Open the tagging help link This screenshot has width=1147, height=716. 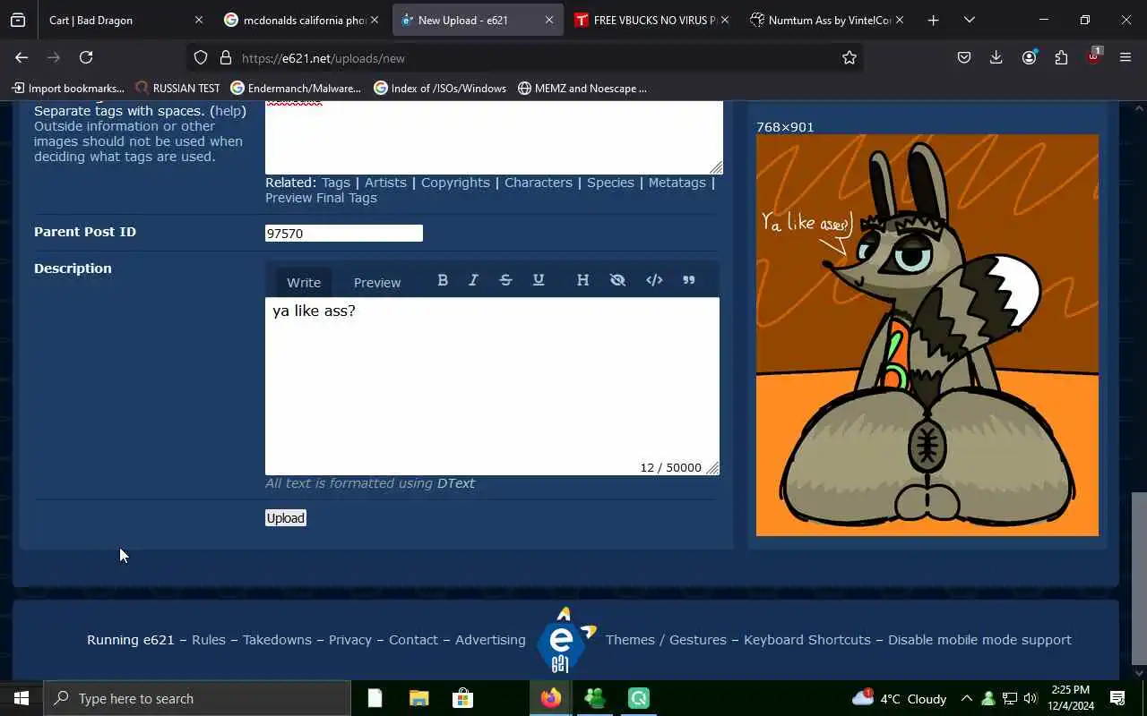click(229, 111)
